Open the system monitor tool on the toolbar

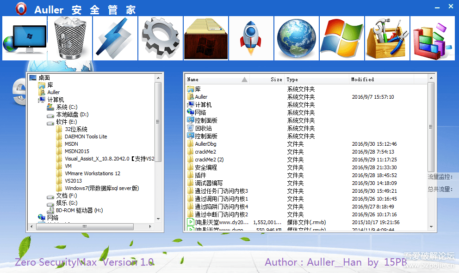25,38
